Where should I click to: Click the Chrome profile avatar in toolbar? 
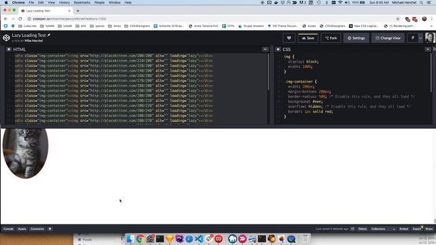(424, 19)
